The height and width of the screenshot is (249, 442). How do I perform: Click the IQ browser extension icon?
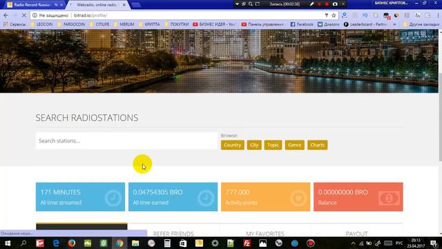pos(365,15)
